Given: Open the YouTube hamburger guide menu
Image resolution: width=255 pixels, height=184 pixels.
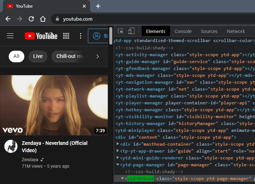Looking at the screenshot, I should click(x=10, y=35).
